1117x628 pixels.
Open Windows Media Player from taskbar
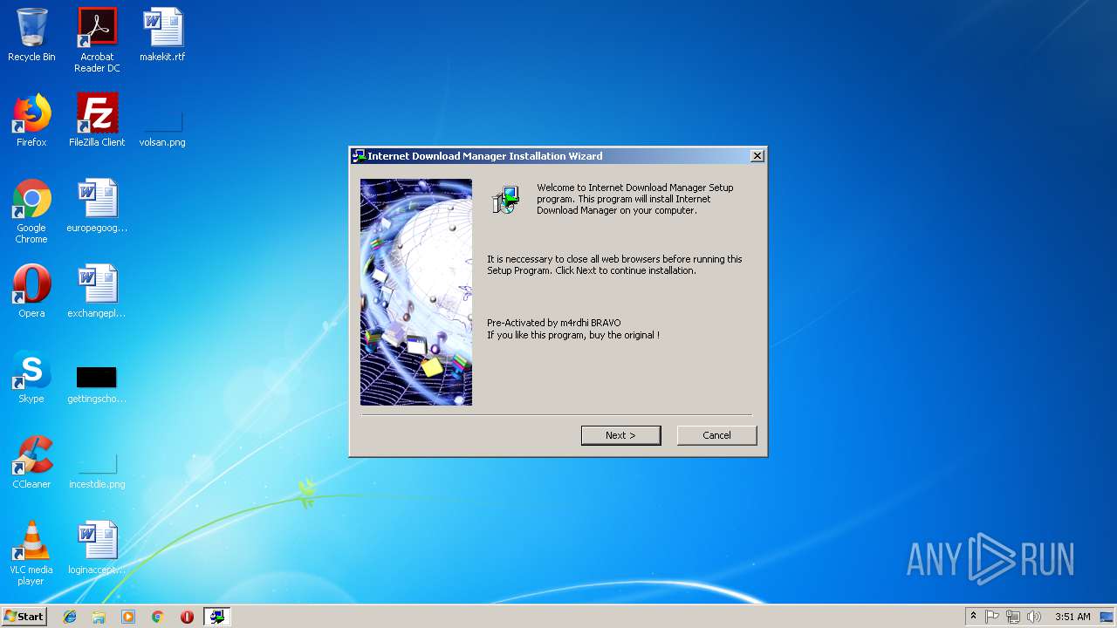point(128,617)
